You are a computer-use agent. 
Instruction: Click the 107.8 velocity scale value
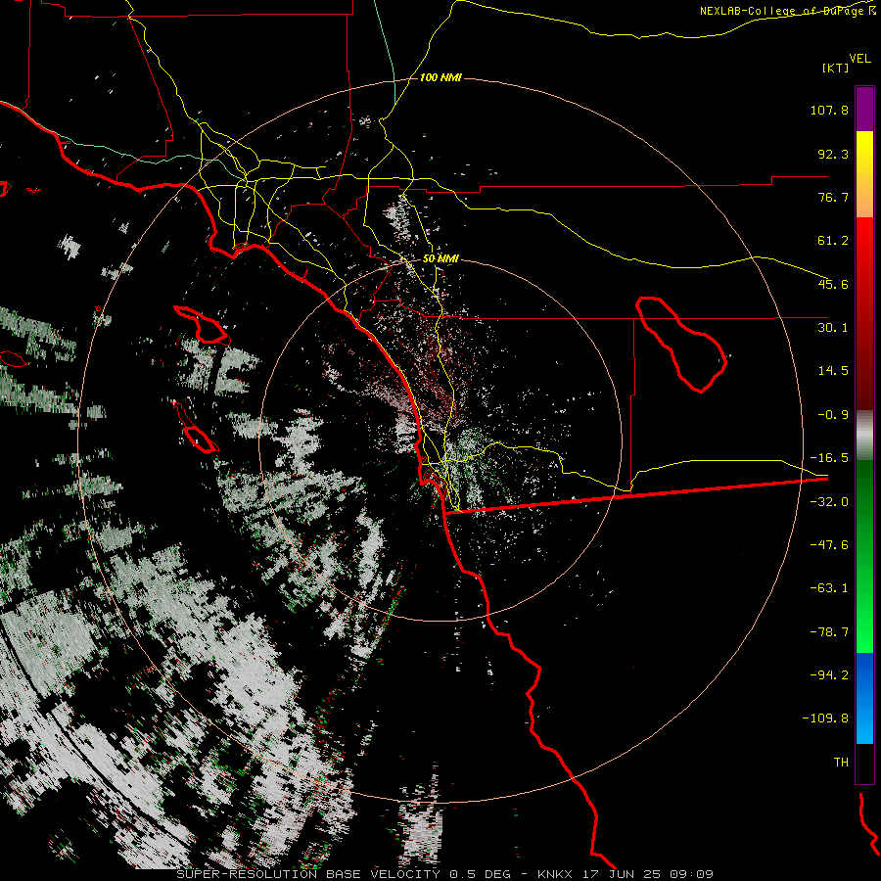[x=829, y=110]
